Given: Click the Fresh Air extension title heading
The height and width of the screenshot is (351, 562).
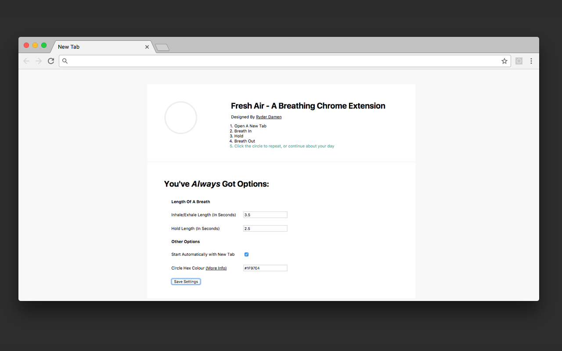Looking at the screenshot, I should coord(308,106).
